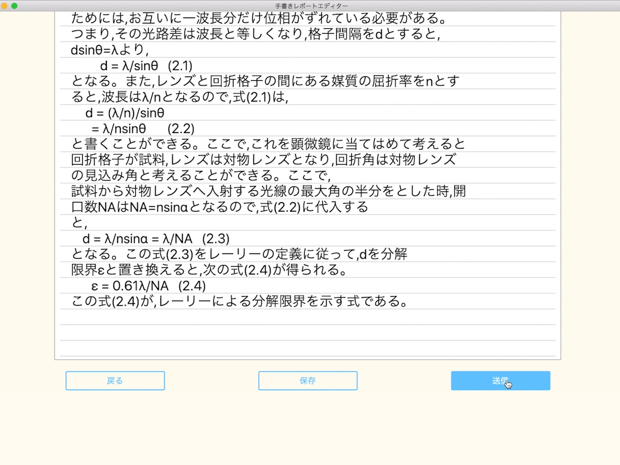The width and height of the screenshot is (620, 465).
Task: Click the 送信 (send) button
Action: (x=500, y=381)
